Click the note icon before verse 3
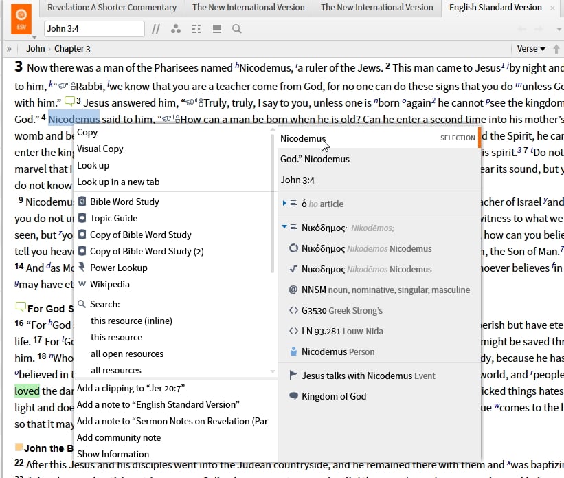 coord(69,101)
